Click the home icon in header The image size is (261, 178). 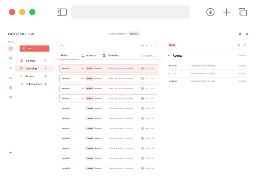point(240,34)
